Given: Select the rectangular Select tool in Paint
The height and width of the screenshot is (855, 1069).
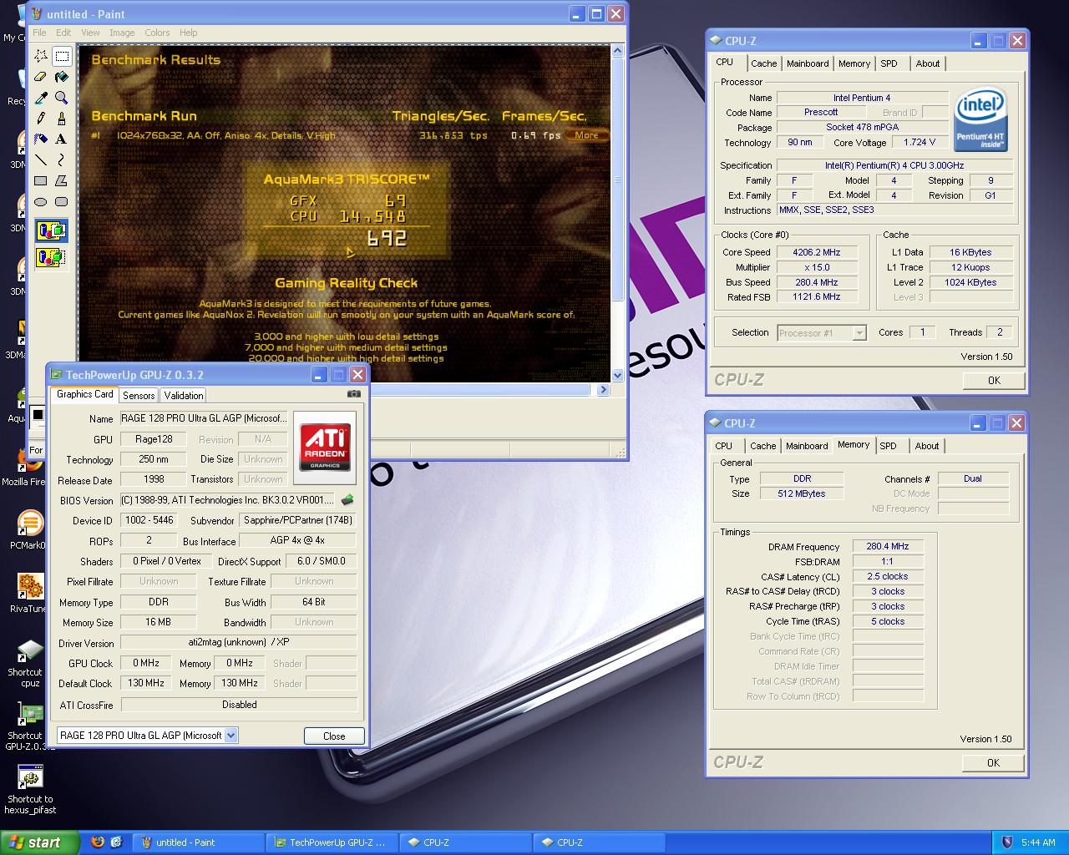Looking at the screenshot, I should click(62, 56).
